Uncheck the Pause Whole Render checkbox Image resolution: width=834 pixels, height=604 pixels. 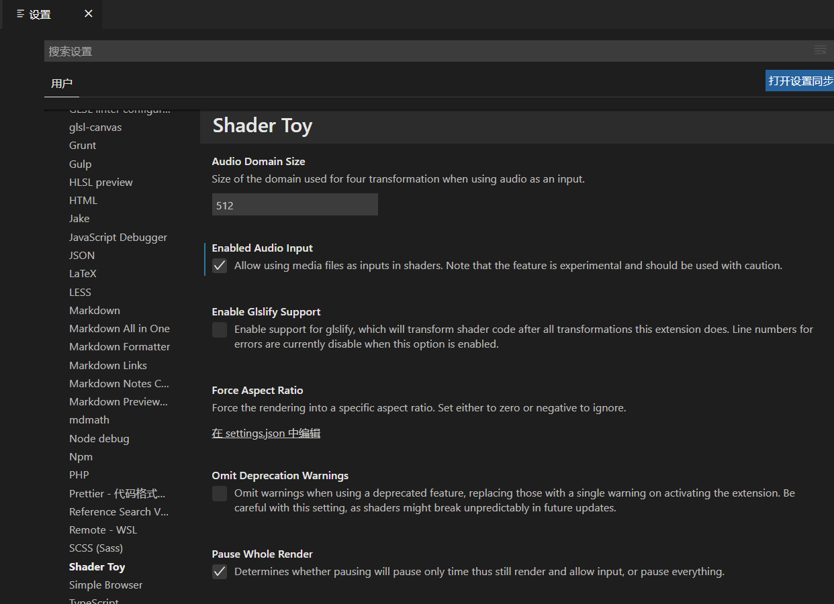[220, 572]
